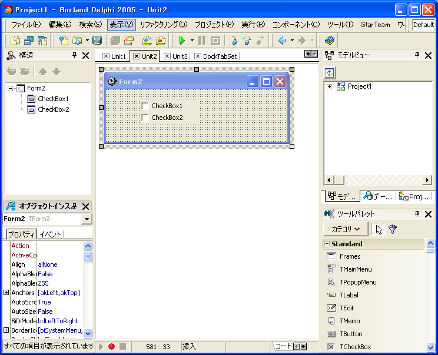
Task: Click the Help book icon in toolbar
Action: coord(330,41)
